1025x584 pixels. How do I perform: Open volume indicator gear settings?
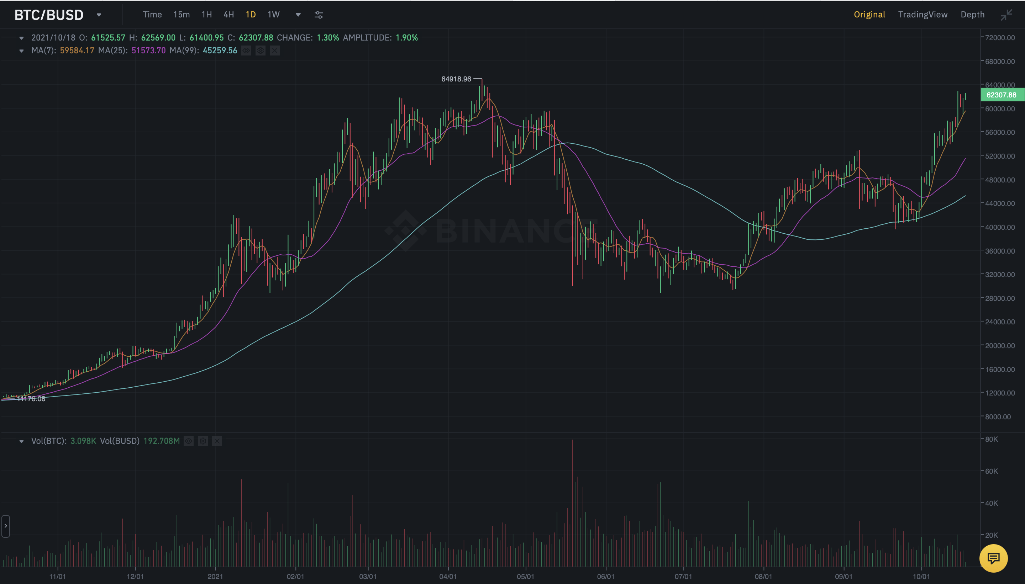point(203,441)
